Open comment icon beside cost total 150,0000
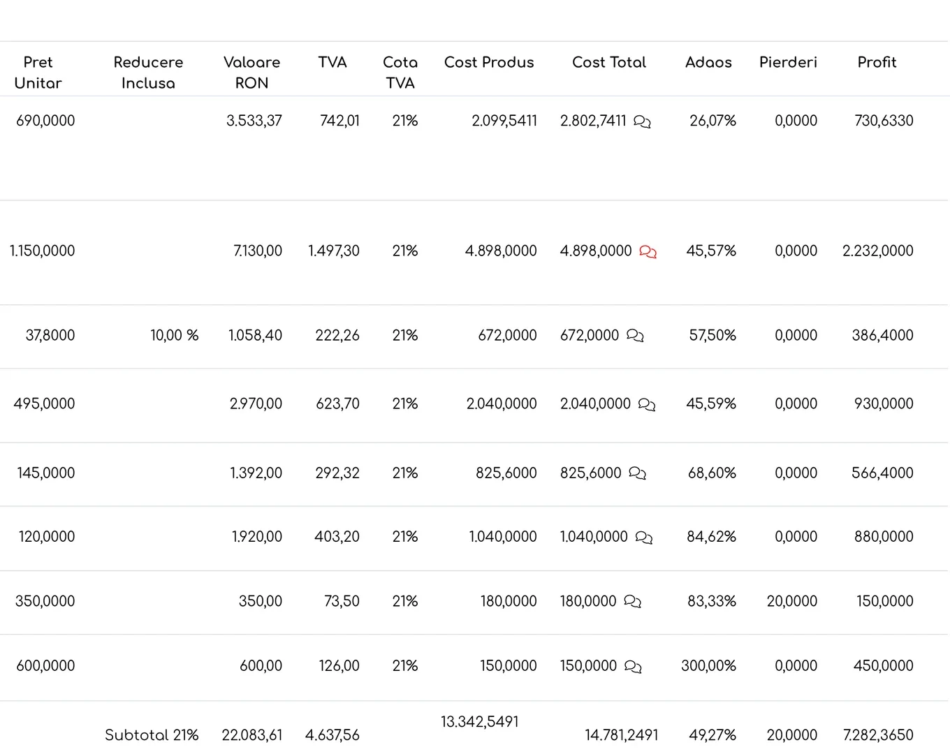The width and height of the screenshot is (950, 754). coord(633,667)
